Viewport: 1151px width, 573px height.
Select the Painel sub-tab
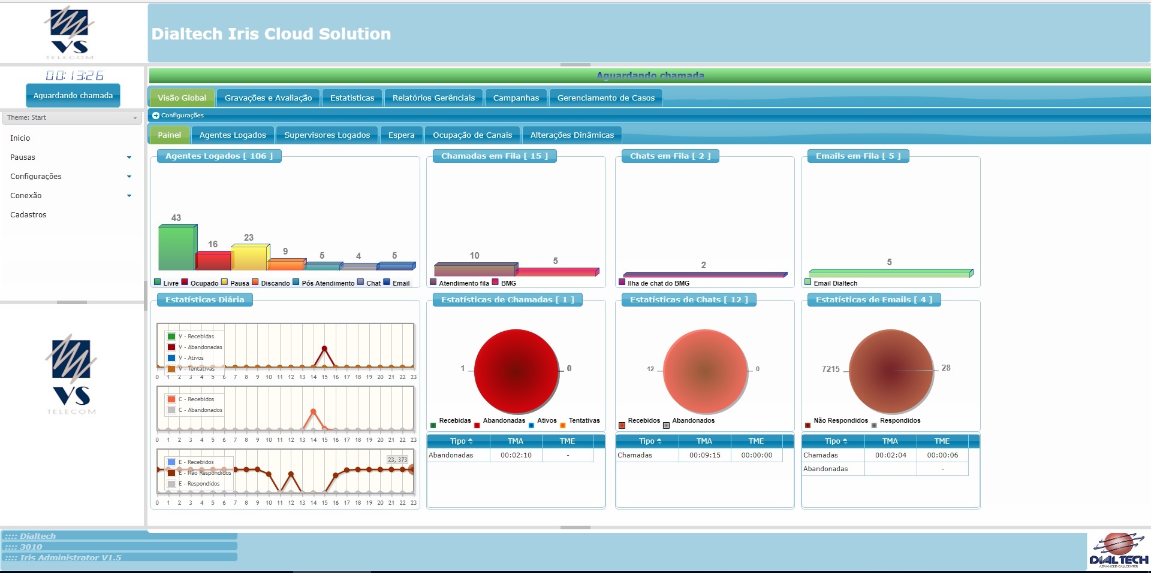(x=169, y=135)
